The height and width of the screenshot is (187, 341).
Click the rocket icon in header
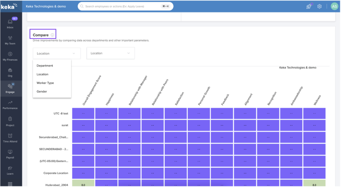point(309,6)
